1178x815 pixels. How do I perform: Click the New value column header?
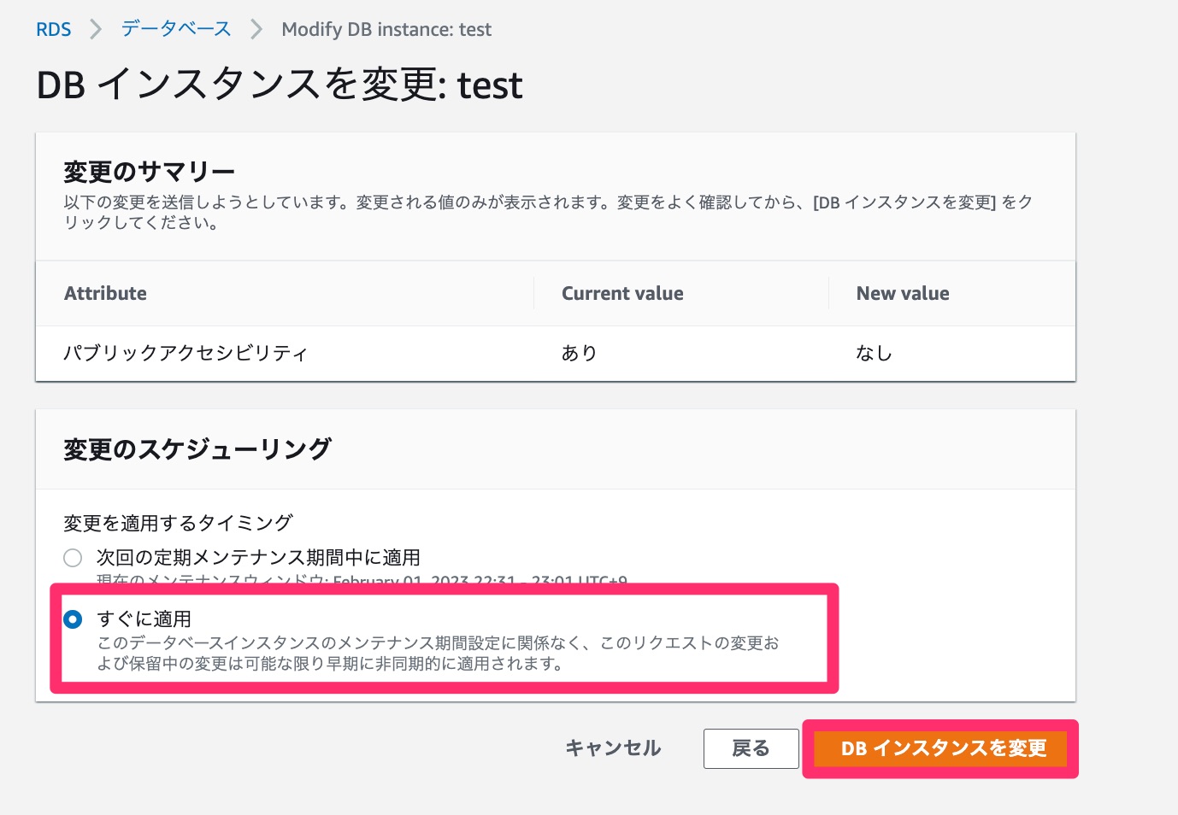coord(903,294)
